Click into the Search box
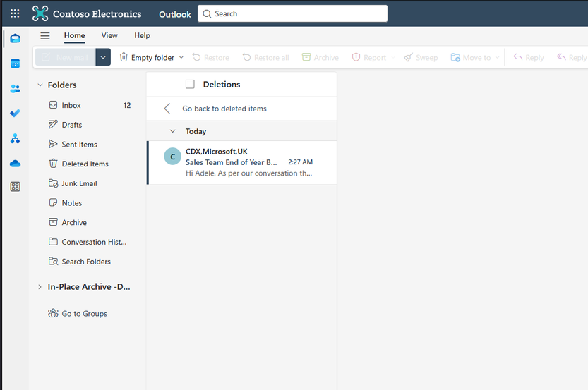The width and height of the screenshot is (588, 390). point(292,13)
